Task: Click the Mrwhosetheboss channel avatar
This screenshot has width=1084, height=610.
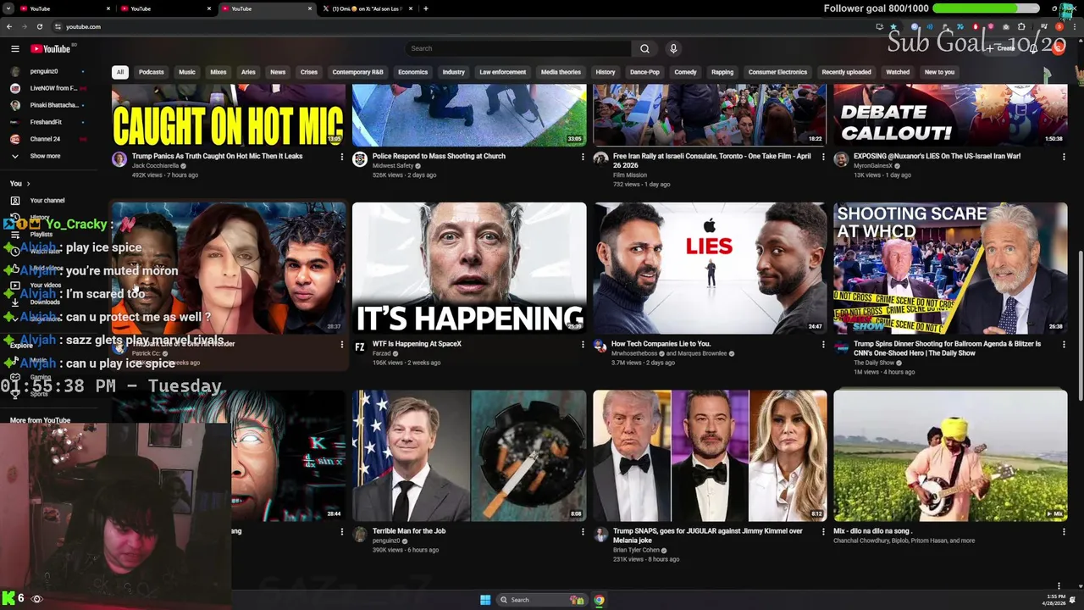Action: 600,347
